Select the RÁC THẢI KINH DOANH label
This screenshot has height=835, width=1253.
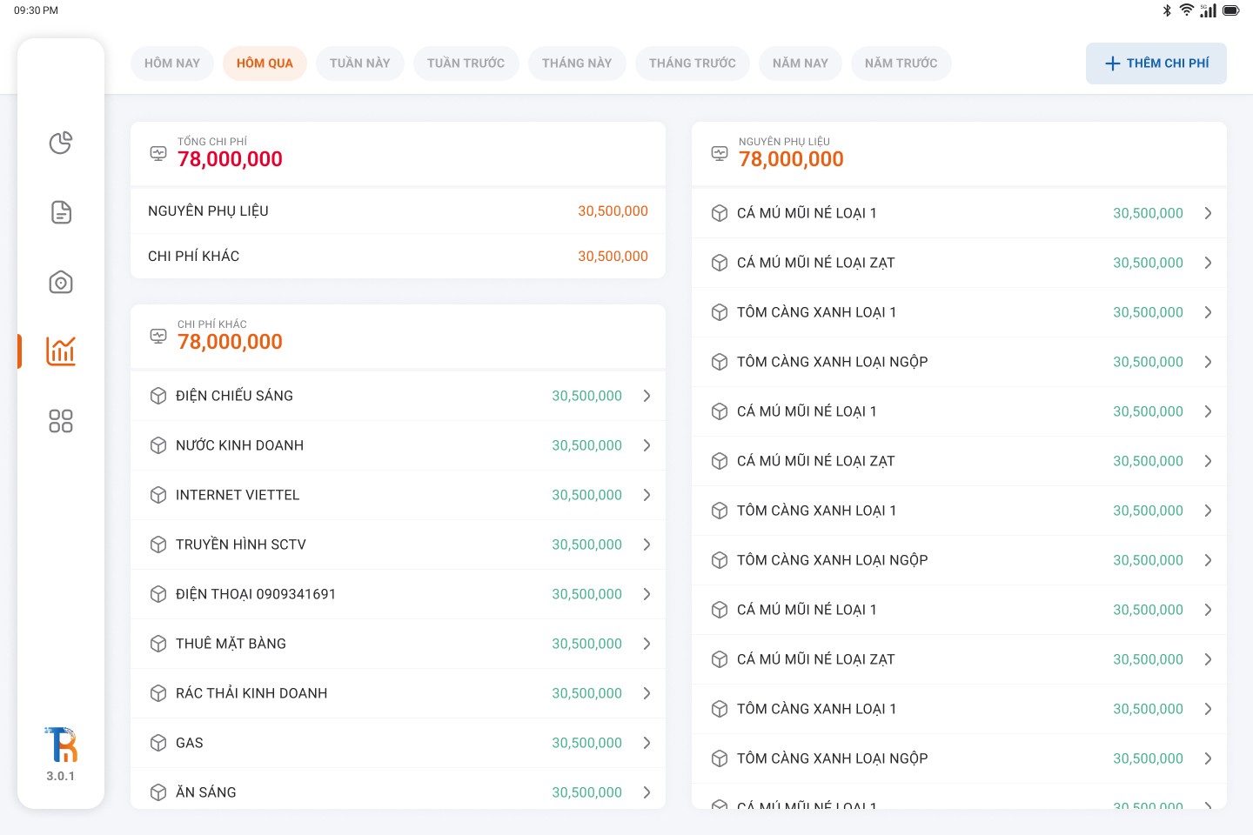click(x=251, y=693)
